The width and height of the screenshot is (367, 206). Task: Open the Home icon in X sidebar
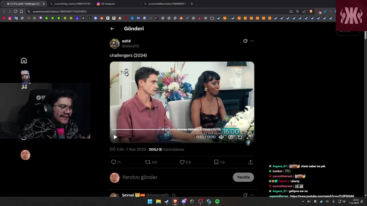click(24, 60)
